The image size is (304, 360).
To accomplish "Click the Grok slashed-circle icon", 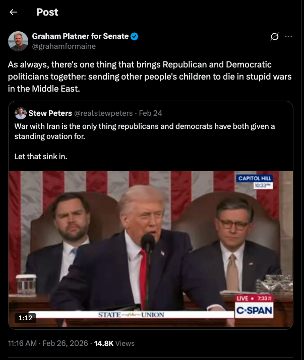I will (275, 36).
